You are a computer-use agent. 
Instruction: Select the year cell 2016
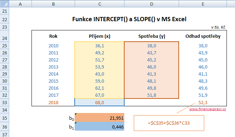(53, 88)
